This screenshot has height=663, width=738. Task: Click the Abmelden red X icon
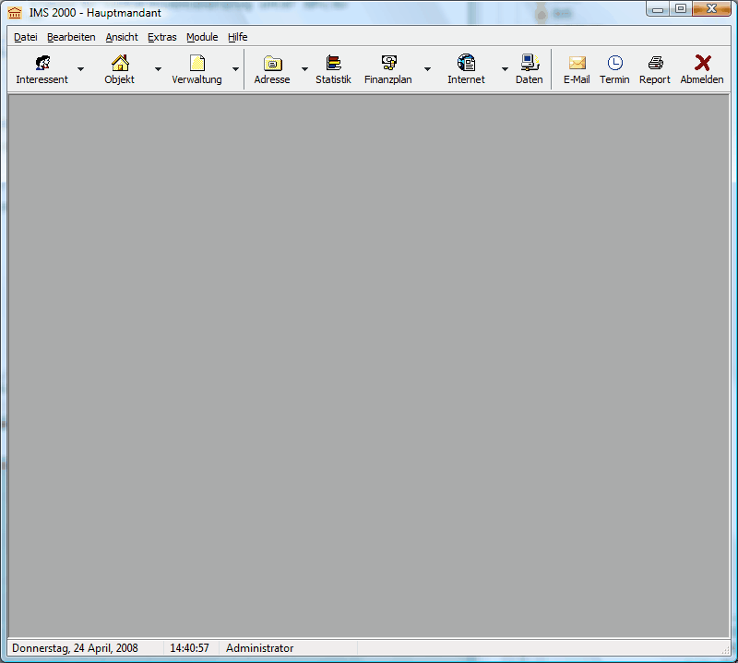702,63
